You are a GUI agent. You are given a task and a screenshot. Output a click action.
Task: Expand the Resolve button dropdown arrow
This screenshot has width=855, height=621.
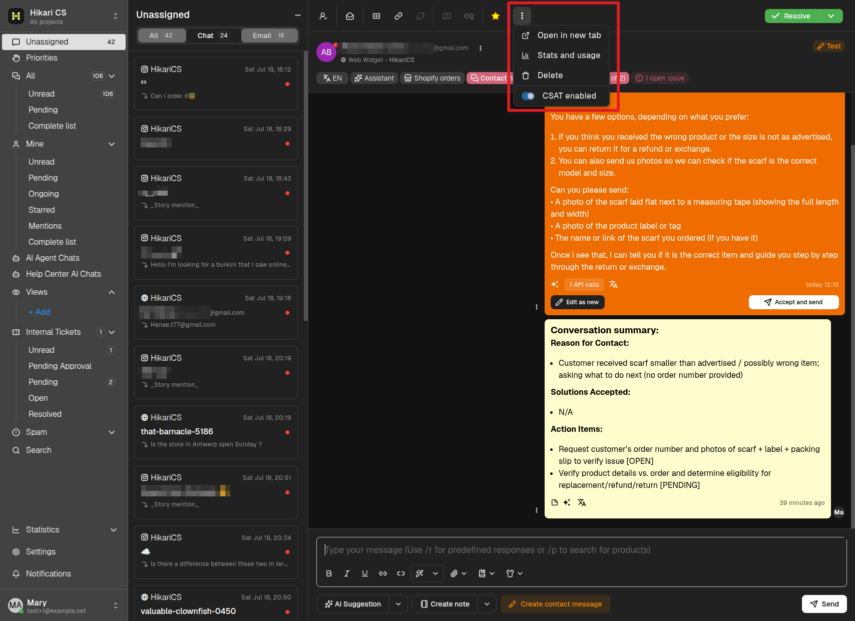point(831,16)
